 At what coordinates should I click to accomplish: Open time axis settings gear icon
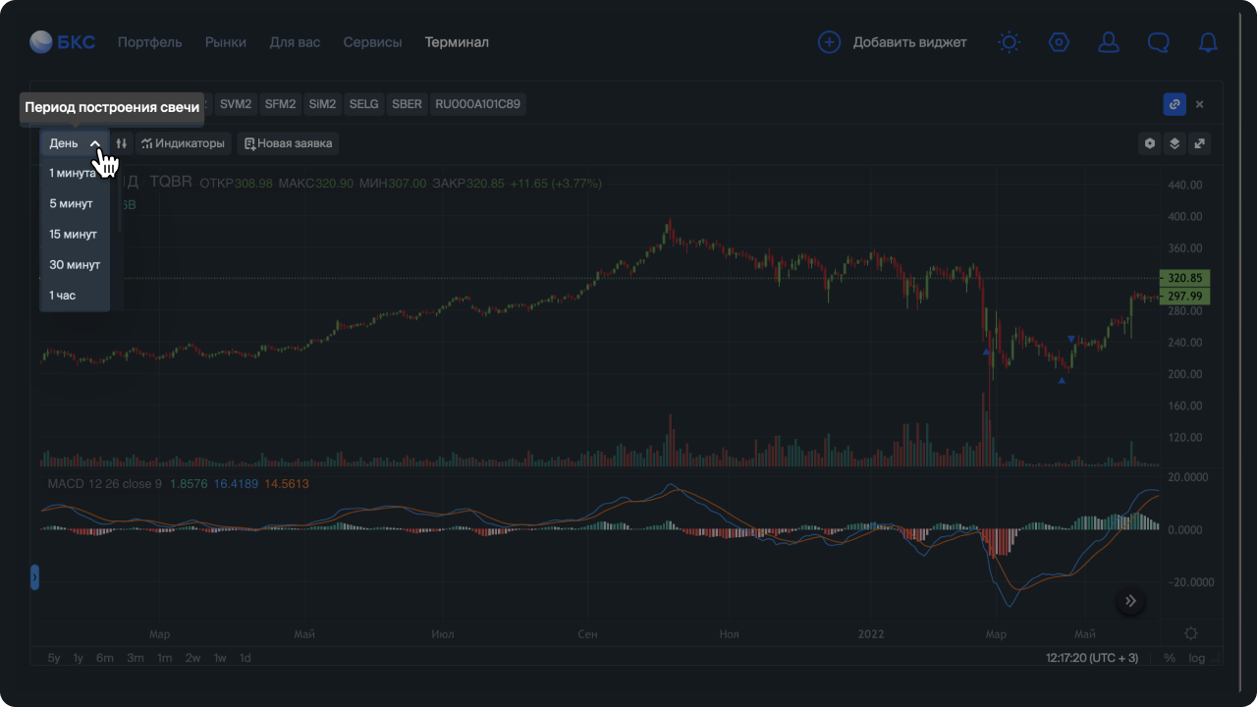pos(1191,633)
